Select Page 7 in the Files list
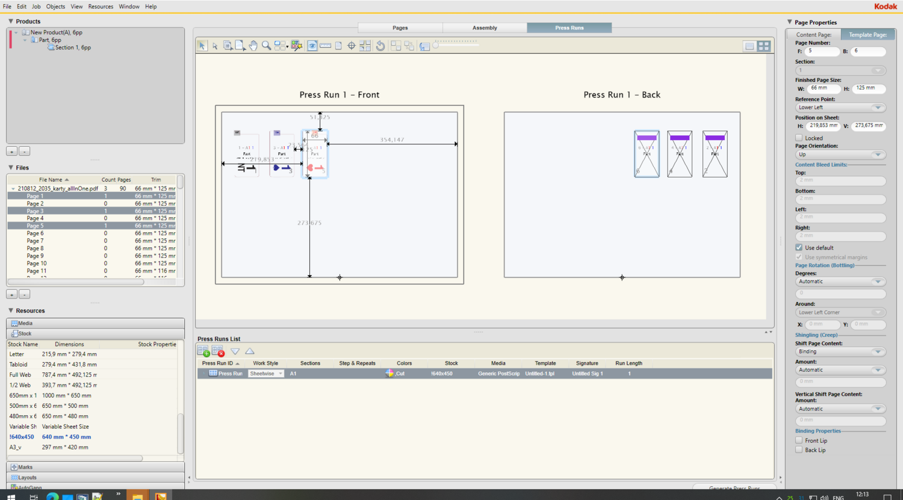 coord(92,241)
